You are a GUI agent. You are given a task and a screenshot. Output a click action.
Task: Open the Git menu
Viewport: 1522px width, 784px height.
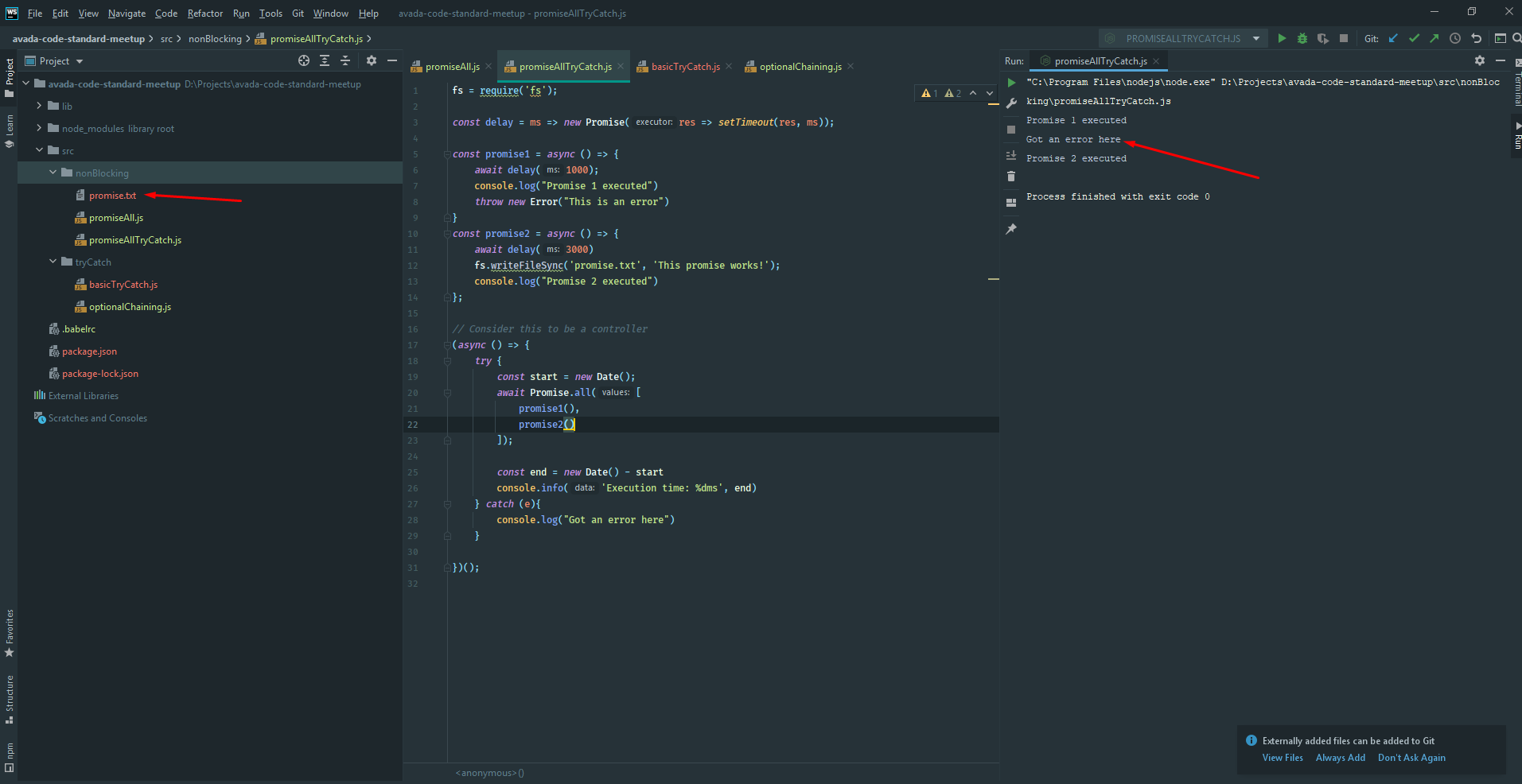[x=298, y=13]
